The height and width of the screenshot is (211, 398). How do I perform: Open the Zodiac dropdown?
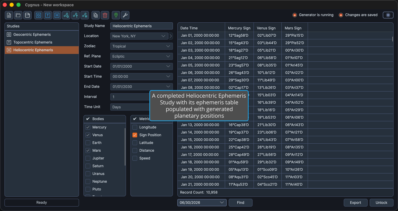142,46
